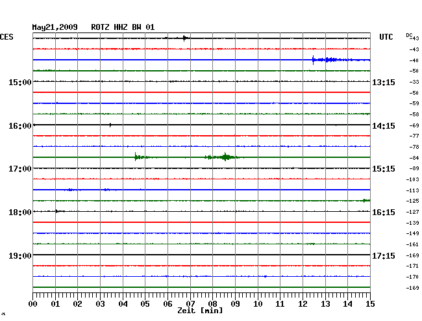The width and height of the screenshot is (422, 321).
Task: Click the DC offset value -149
Action: (412, 233)
